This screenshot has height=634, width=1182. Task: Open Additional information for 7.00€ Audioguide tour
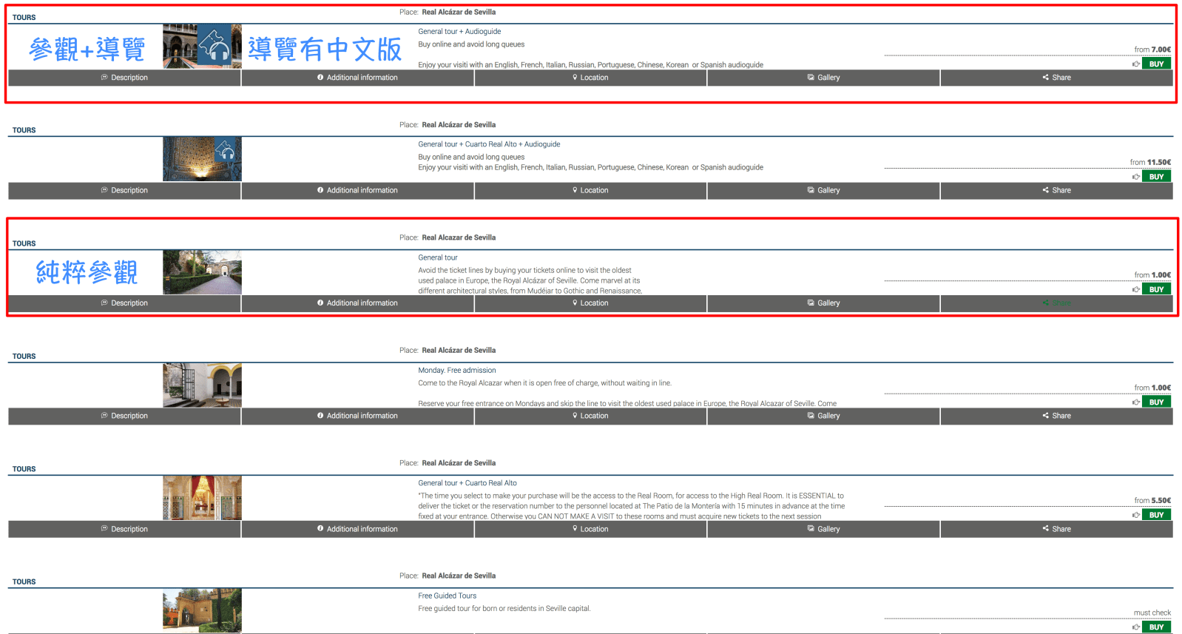coord(357,78)
